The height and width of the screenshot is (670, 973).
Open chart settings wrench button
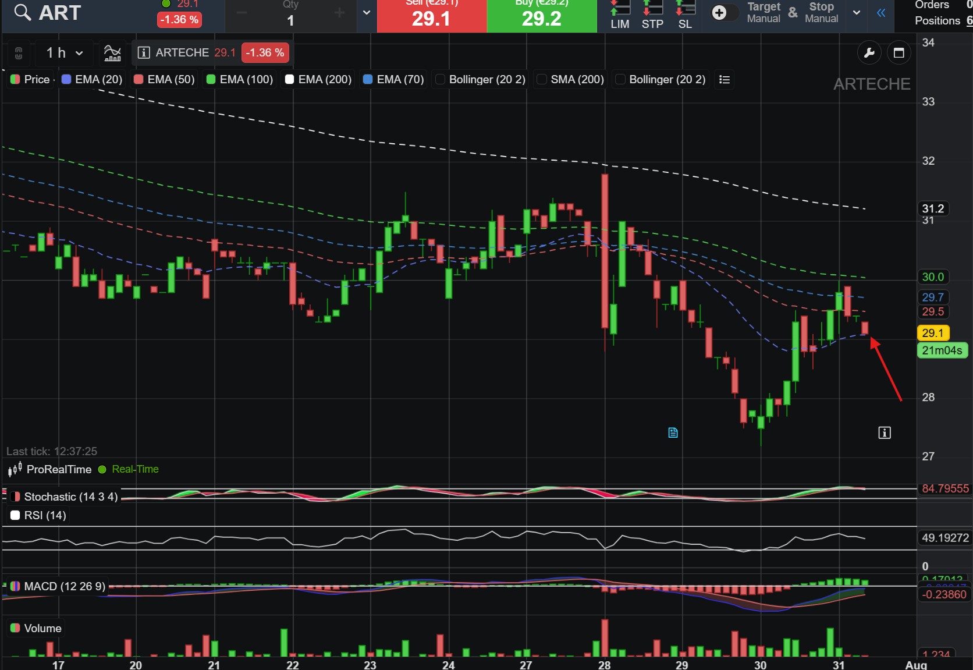869,53
